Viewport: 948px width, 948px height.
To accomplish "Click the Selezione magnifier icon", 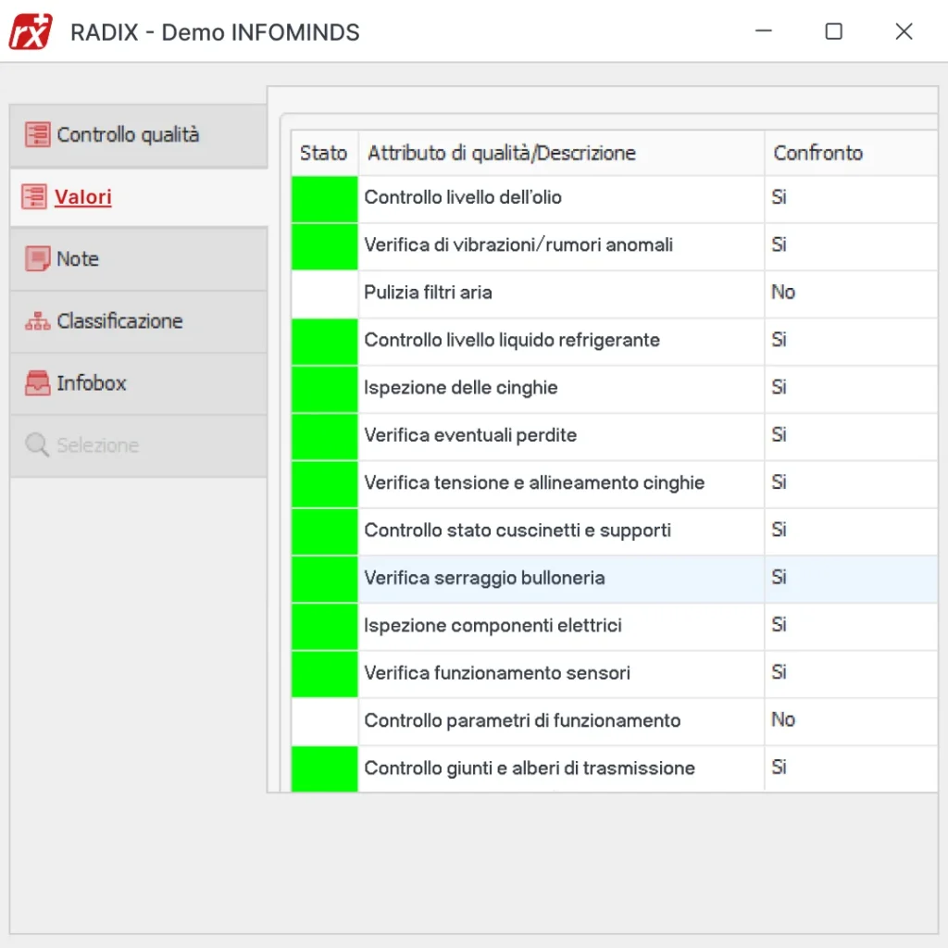I will point(37,444).
